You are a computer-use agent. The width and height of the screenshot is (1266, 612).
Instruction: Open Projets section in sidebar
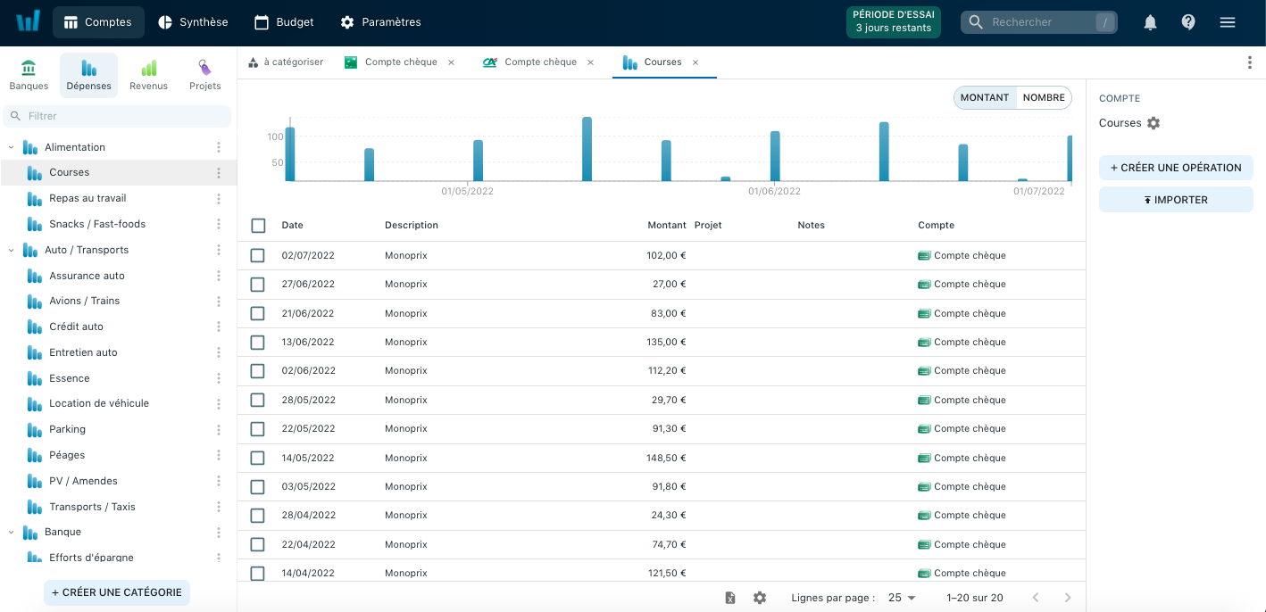[204, 75]
